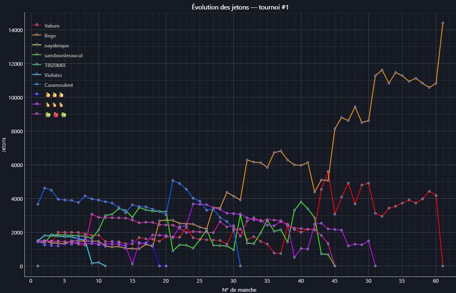The image size is (456, 293).
Task: Click the TRIZ0MIX legend label
Action: (x=55, y=65)
